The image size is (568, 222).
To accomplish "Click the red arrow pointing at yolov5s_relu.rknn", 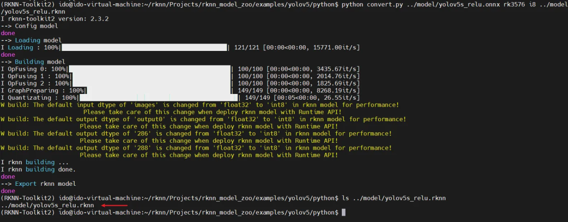I will point(114,205).
